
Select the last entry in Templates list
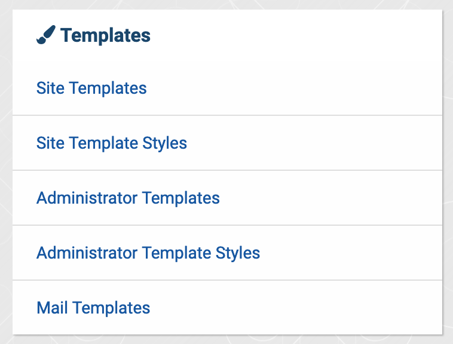tap(93, 308)
